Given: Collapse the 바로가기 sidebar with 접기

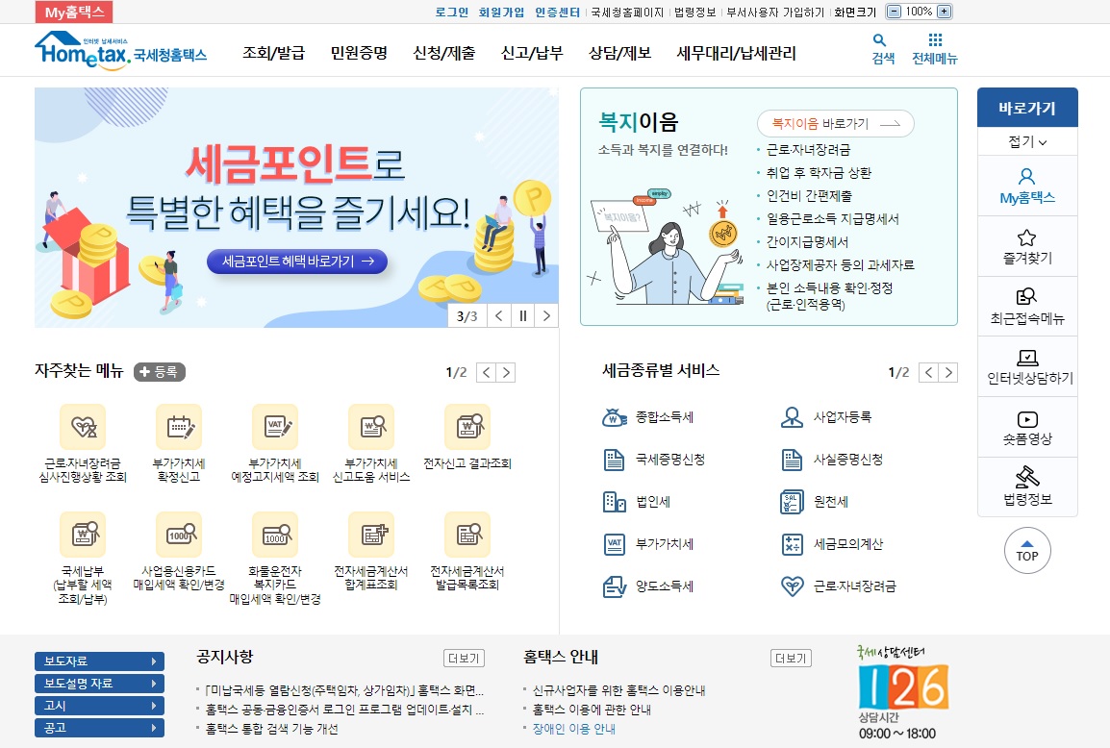Looking at the screenshot, I should tap(1027, 141).
